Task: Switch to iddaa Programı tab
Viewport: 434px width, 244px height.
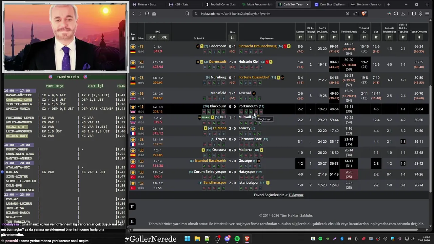Action: coord(257,4)
